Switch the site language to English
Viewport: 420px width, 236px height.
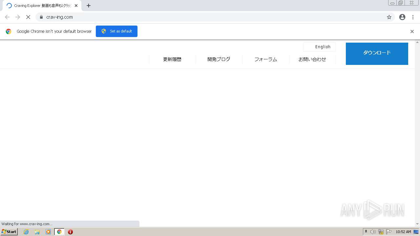point(320,47)
